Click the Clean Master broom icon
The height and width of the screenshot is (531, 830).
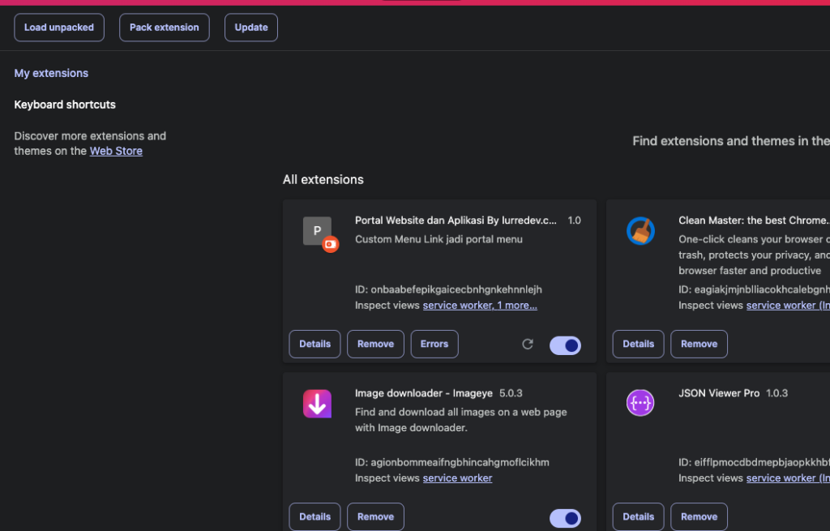(640, 231)
